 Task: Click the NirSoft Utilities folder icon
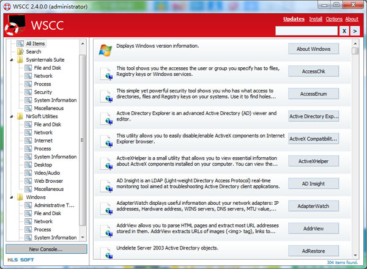(x=20, y=116)
